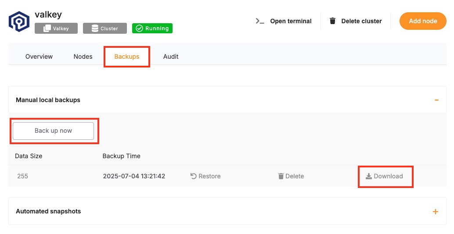Screen dimensions: 454x234
Task: Select the Backups tab
Action: pos(127,57)
